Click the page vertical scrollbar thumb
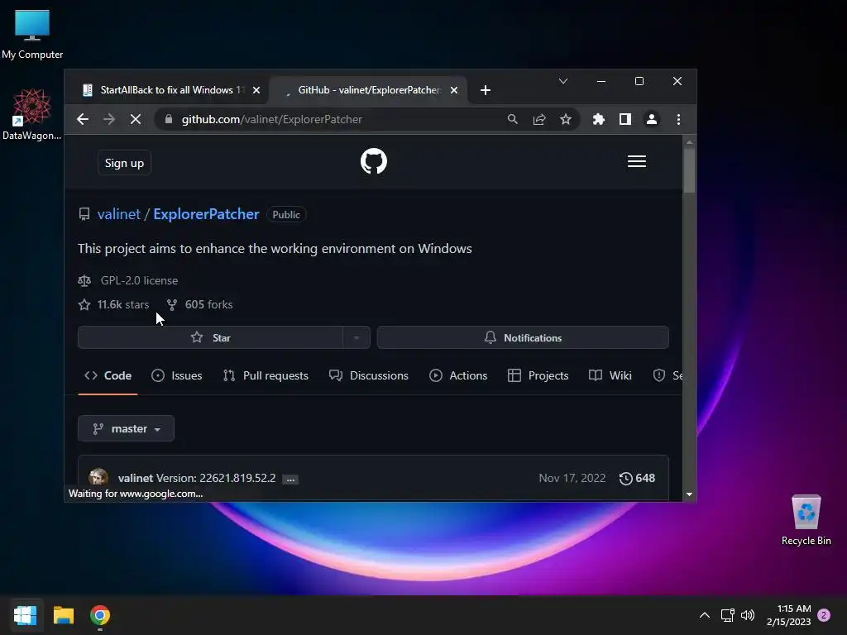This screenshot has height=635, width=847. point(689,170)
